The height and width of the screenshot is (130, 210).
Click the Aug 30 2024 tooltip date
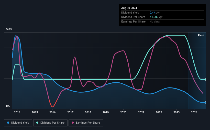point(129,8)
